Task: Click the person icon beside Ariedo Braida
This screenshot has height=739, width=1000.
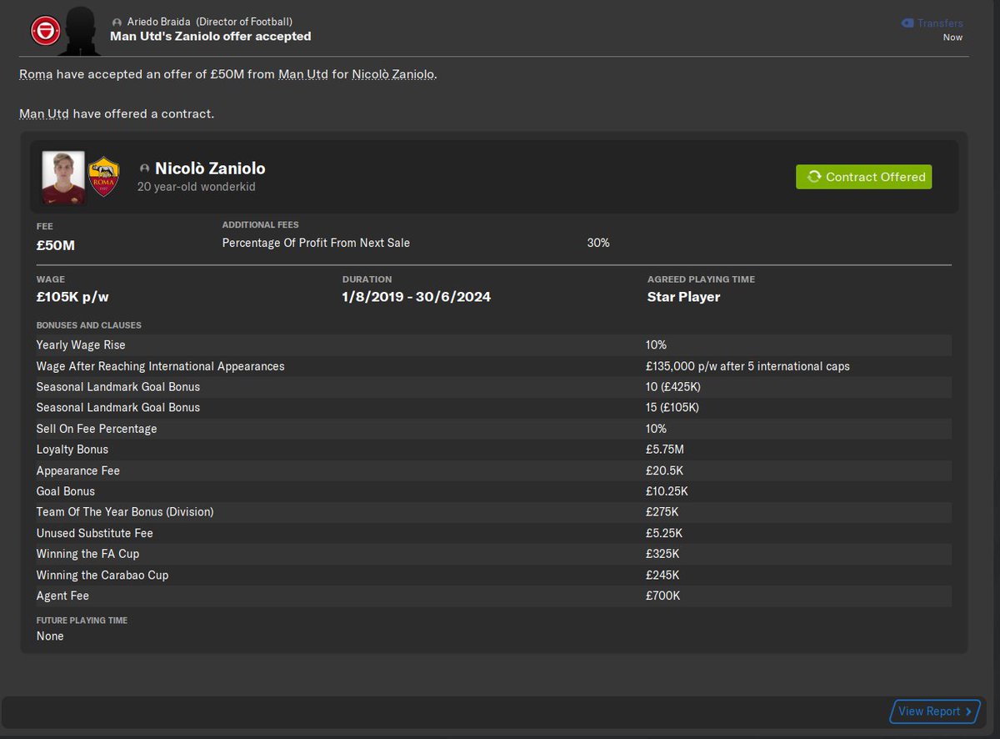Action: (x=117, y=22)
